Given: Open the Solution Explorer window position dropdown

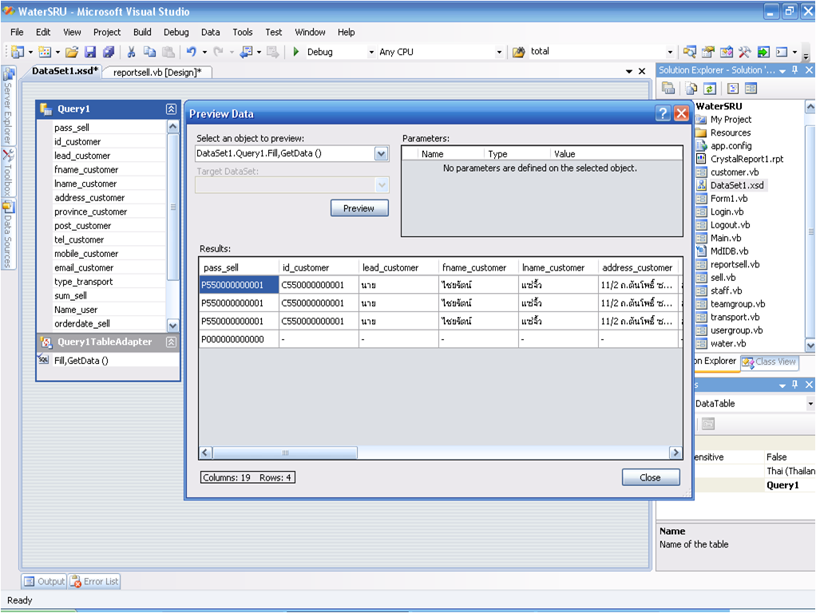Looking at the screenshot, I should point(782,71).
